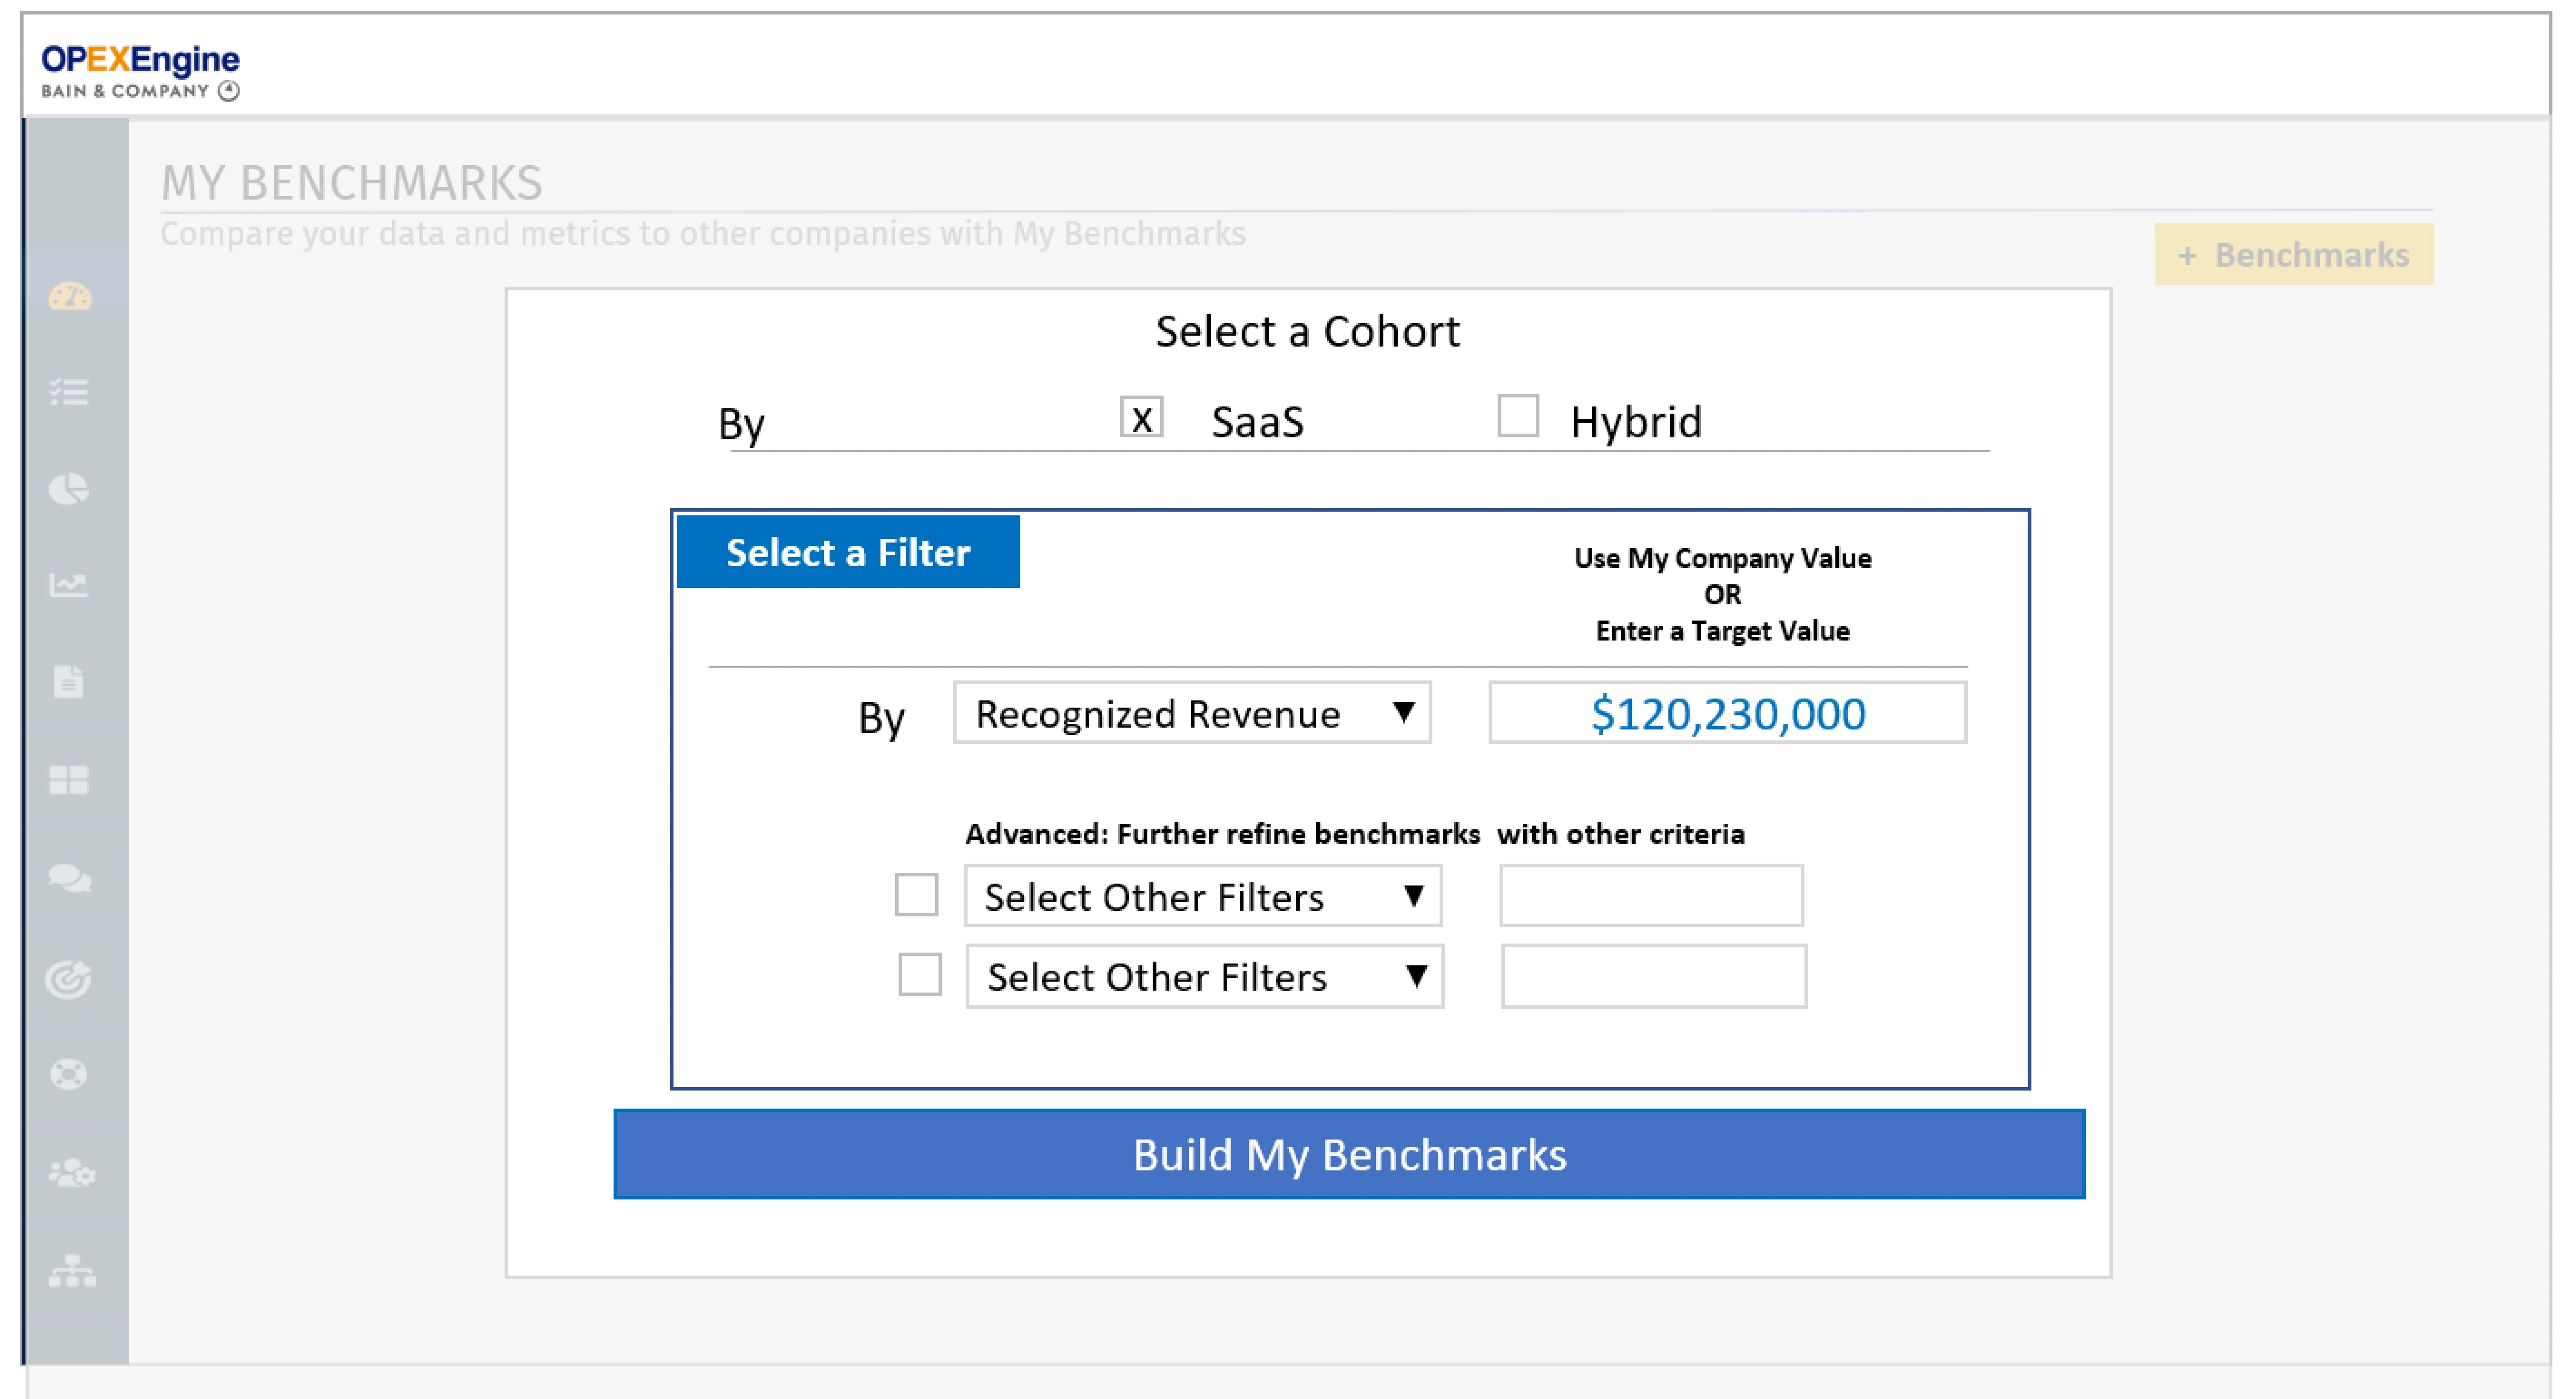Open the pie chart sidebar icon
The image size is (2576, 1399).
pyautogui.click(x=69, y=489)
